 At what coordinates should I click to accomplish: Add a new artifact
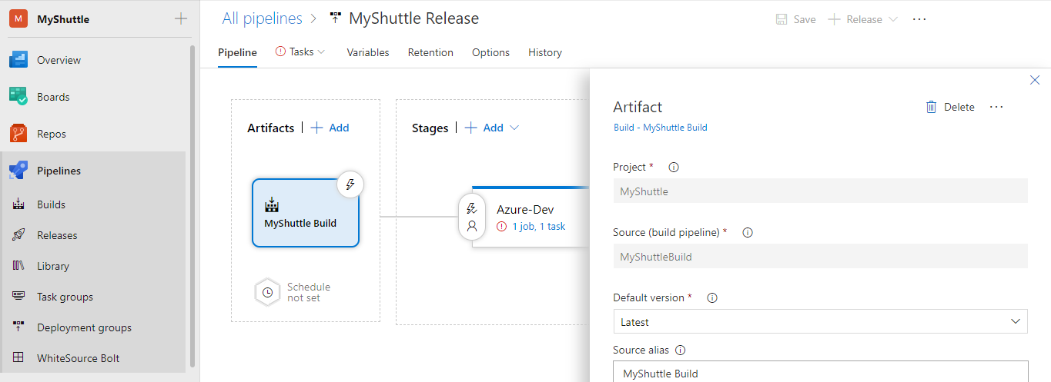[330, 128]
